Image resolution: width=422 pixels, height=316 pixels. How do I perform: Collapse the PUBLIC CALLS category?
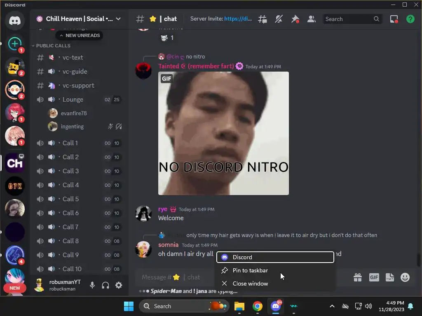[51, 46]
